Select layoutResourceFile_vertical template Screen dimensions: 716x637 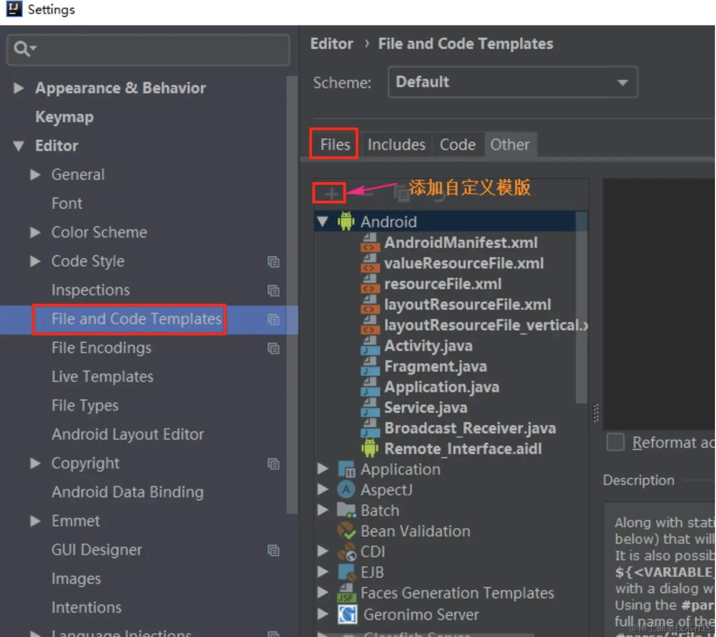486,325
